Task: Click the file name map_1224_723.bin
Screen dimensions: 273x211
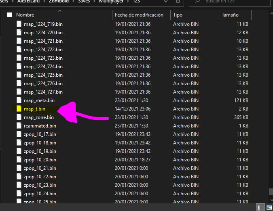Action: (43, 58)
